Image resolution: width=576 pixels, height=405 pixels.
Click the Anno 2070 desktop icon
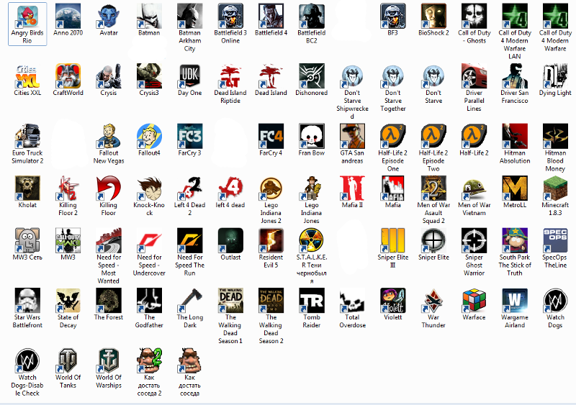tap(68, 16)
